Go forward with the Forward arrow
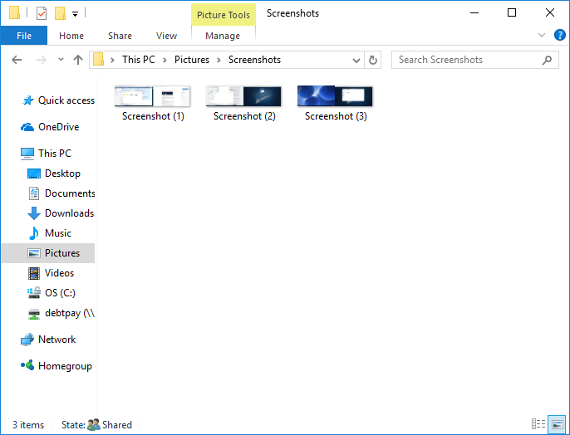 (42, 60)
